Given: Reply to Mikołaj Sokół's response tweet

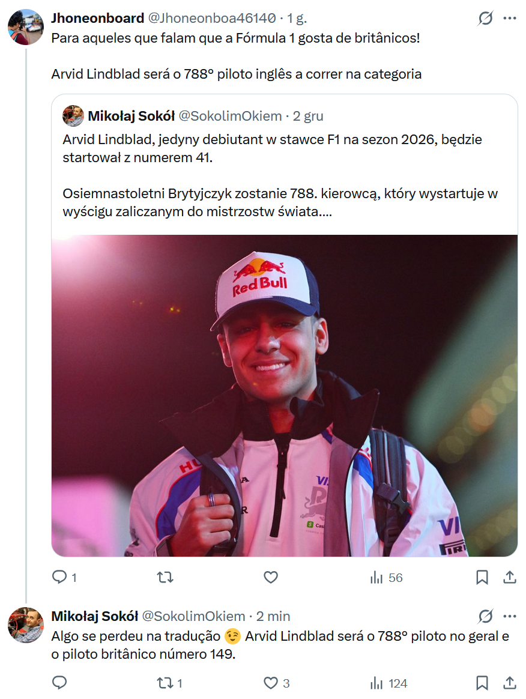Looking at the screenshot, I should click(x=59, y=683).
